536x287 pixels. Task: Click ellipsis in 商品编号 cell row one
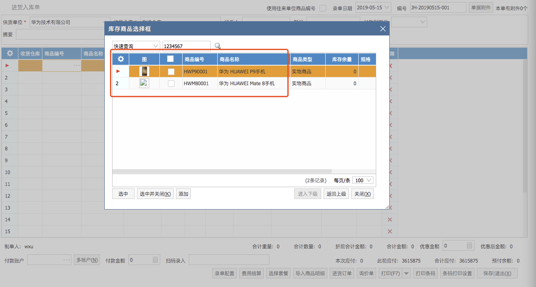[x=77, y=65]
